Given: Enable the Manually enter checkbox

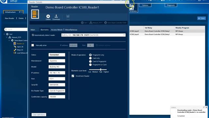Looking at the screenshot, I should (x=33, y=45).
